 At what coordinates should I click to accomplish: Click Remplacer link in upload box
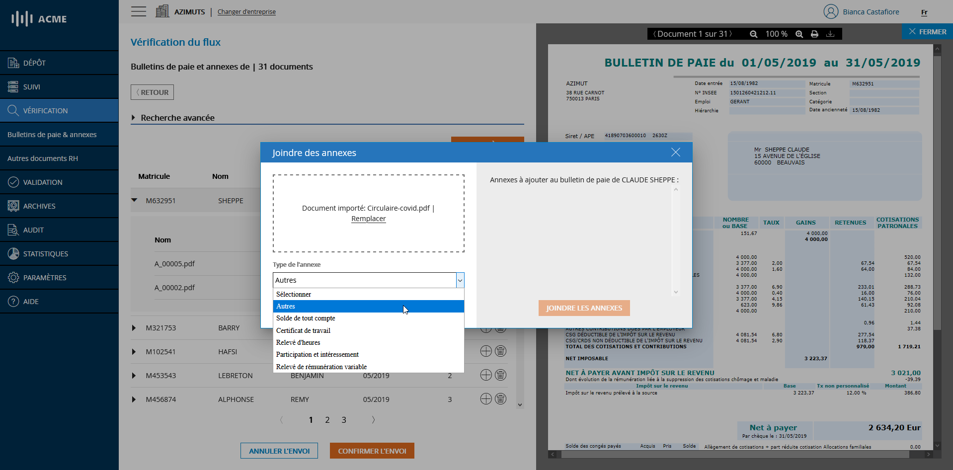368,219
